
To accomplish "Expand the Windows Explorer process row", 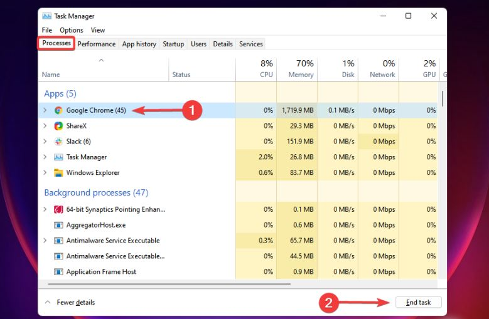I will coord(45,172).
